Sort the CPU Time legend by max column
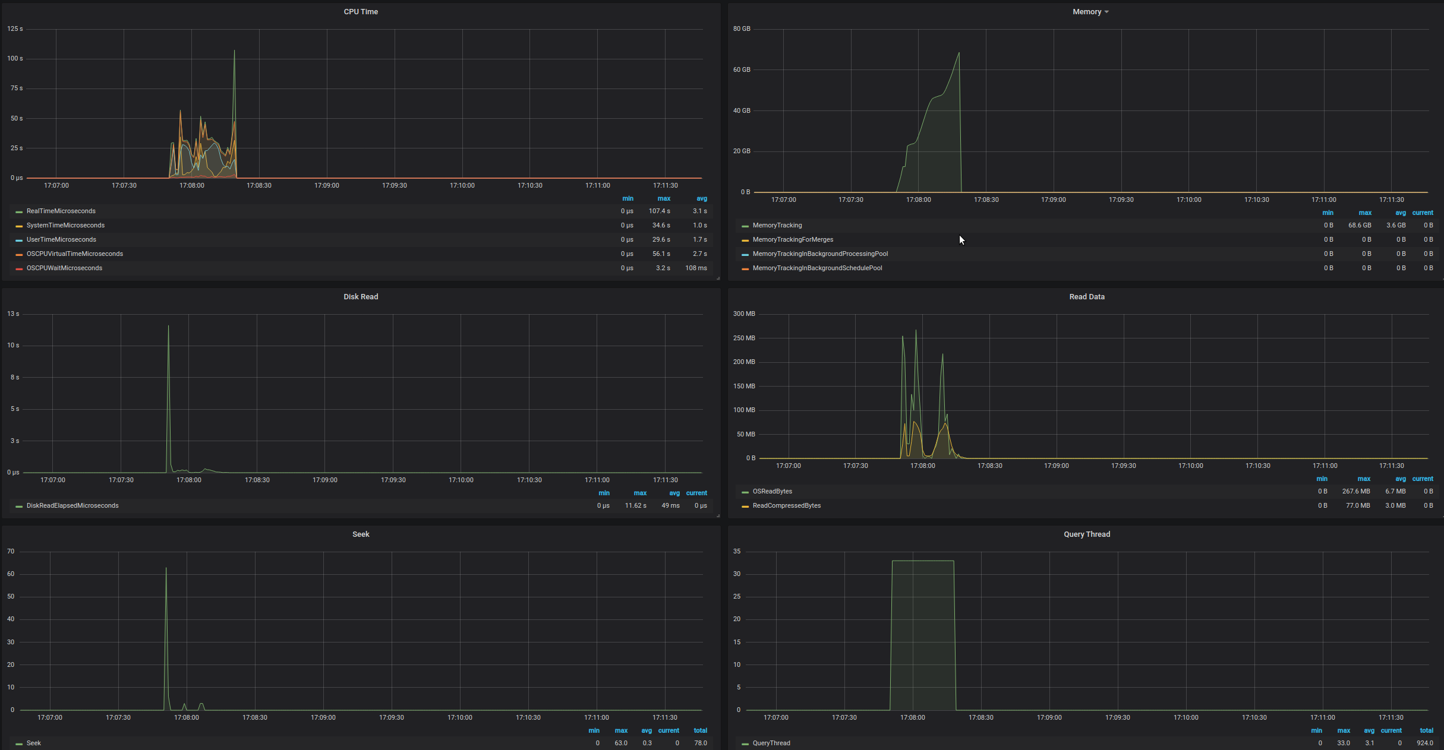The width and height of the screenshot is (1444, 750). coord(664,198)
